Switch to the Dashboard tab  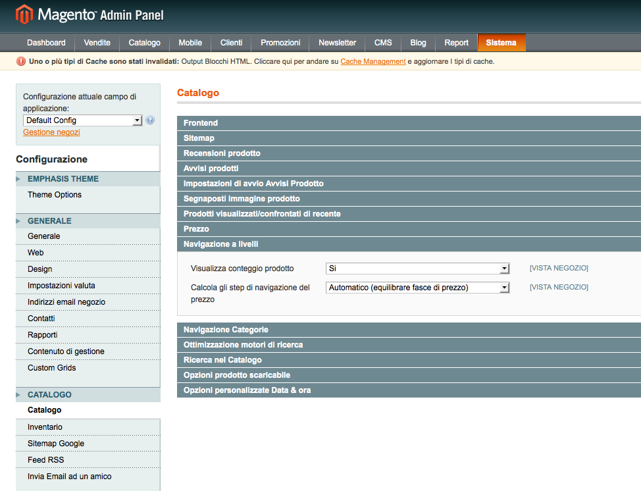(x=45, y=42)
